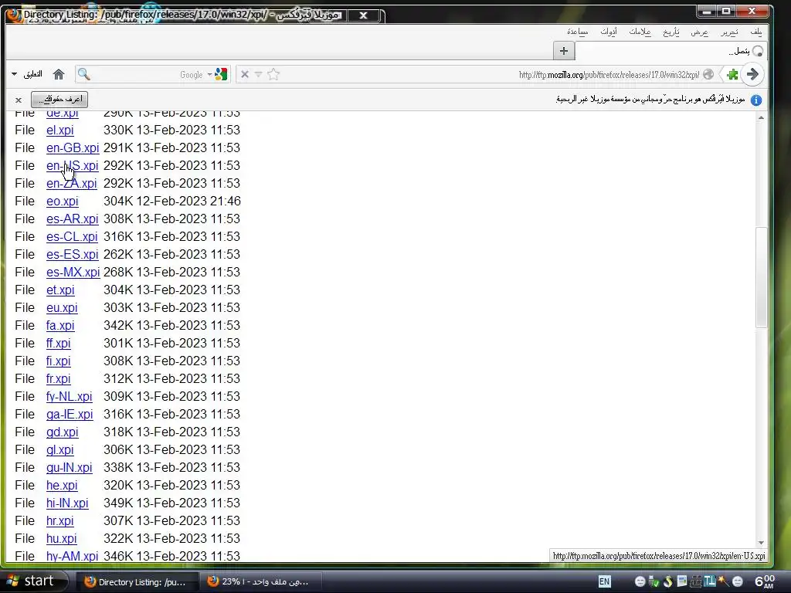Screen dimensions: 791x593
Task: Click the green puzzle piece add-on icon
Action: tap(732, 75)
